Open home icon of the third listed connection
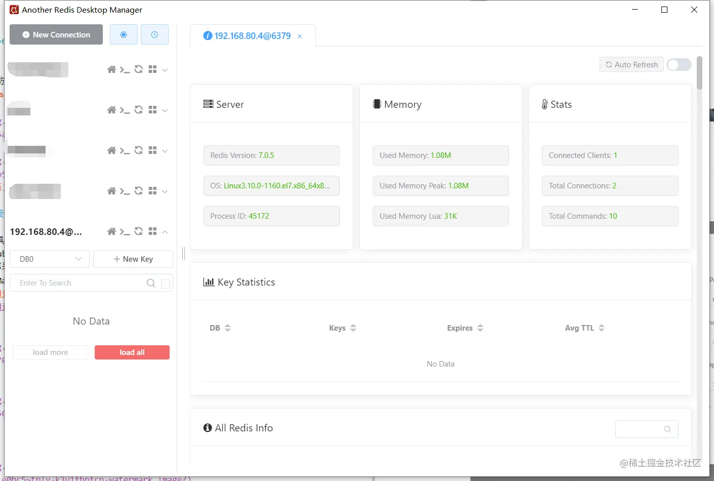Viewport: 714px width, 481px height. [111, 150]
